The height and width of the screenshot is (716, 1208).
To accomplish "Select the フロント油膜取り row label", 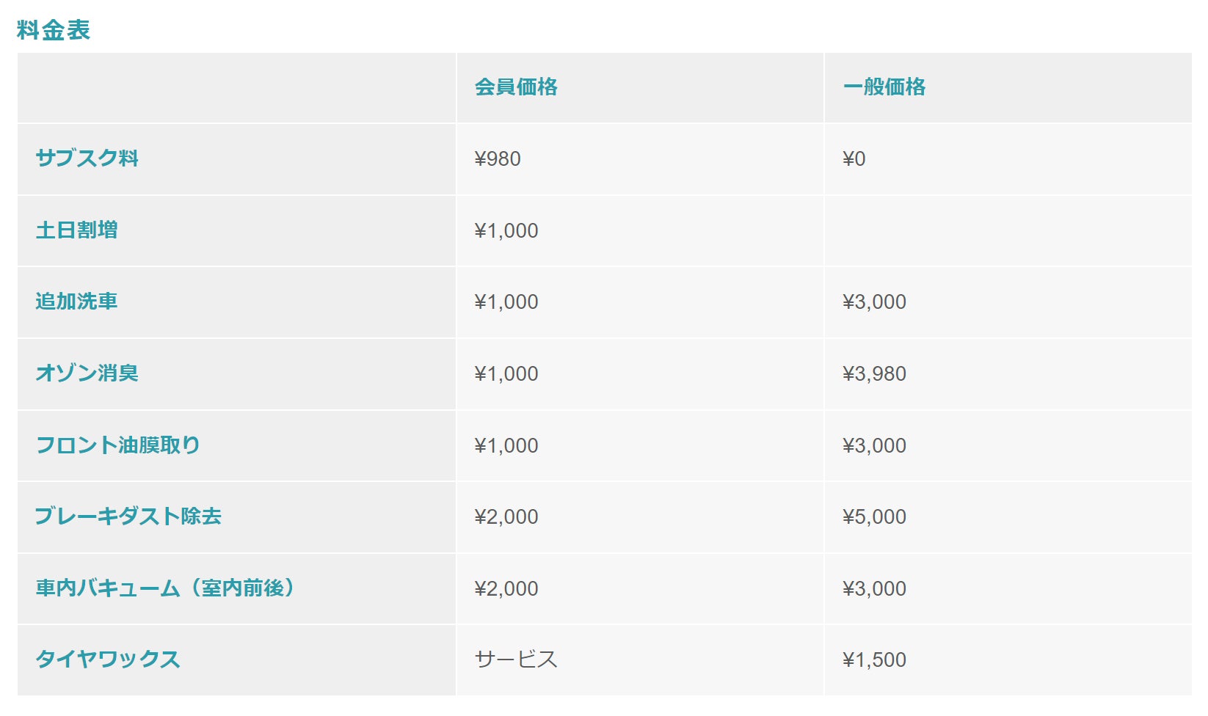I will click(118, 445).
